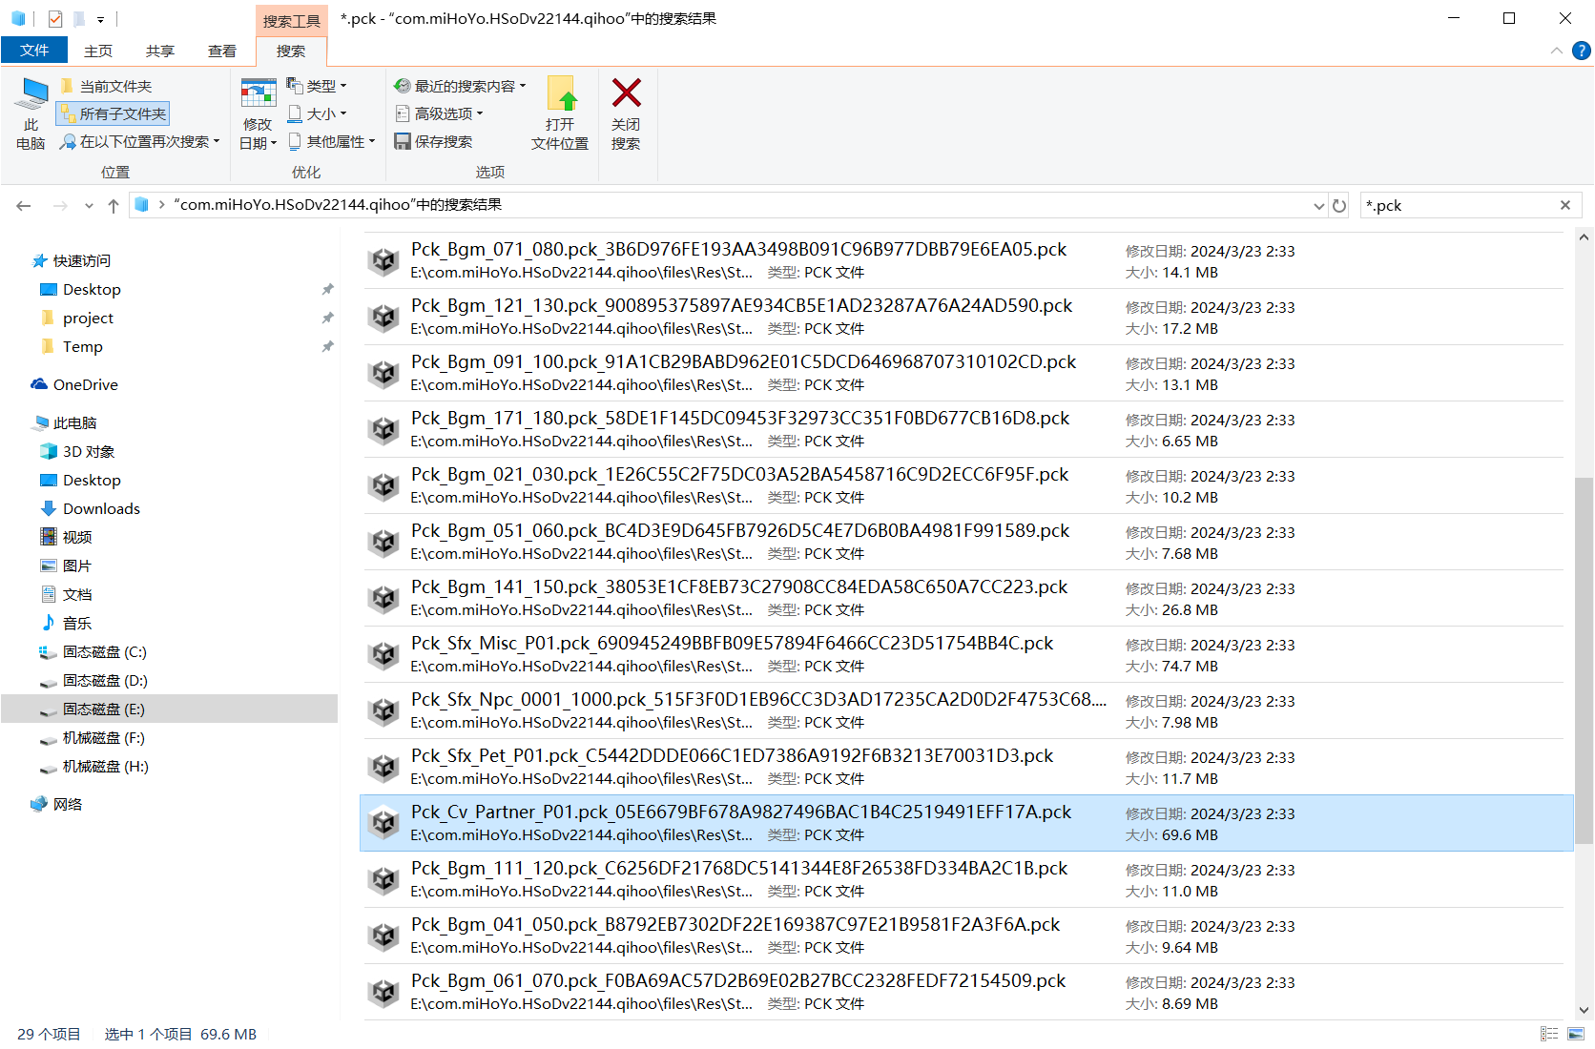The height and width of the screenshot is (1049, 1595).
Task: Expand 类型 filter dropdown
Action: pos(318,86)
